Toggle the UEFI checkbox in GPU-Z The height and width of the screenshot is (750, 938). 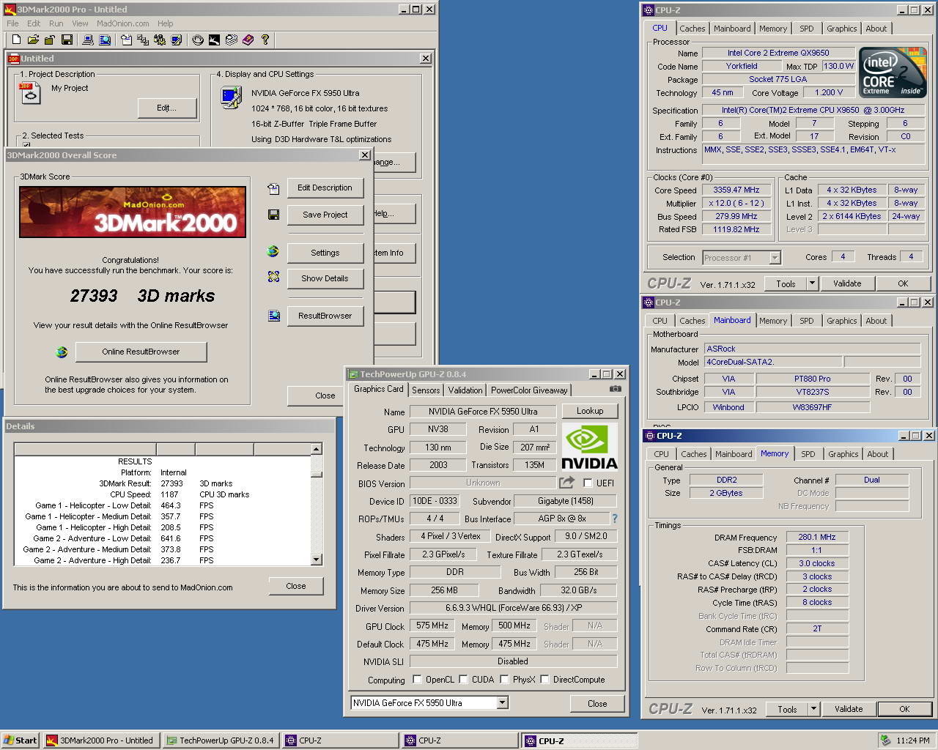(588, 483)
